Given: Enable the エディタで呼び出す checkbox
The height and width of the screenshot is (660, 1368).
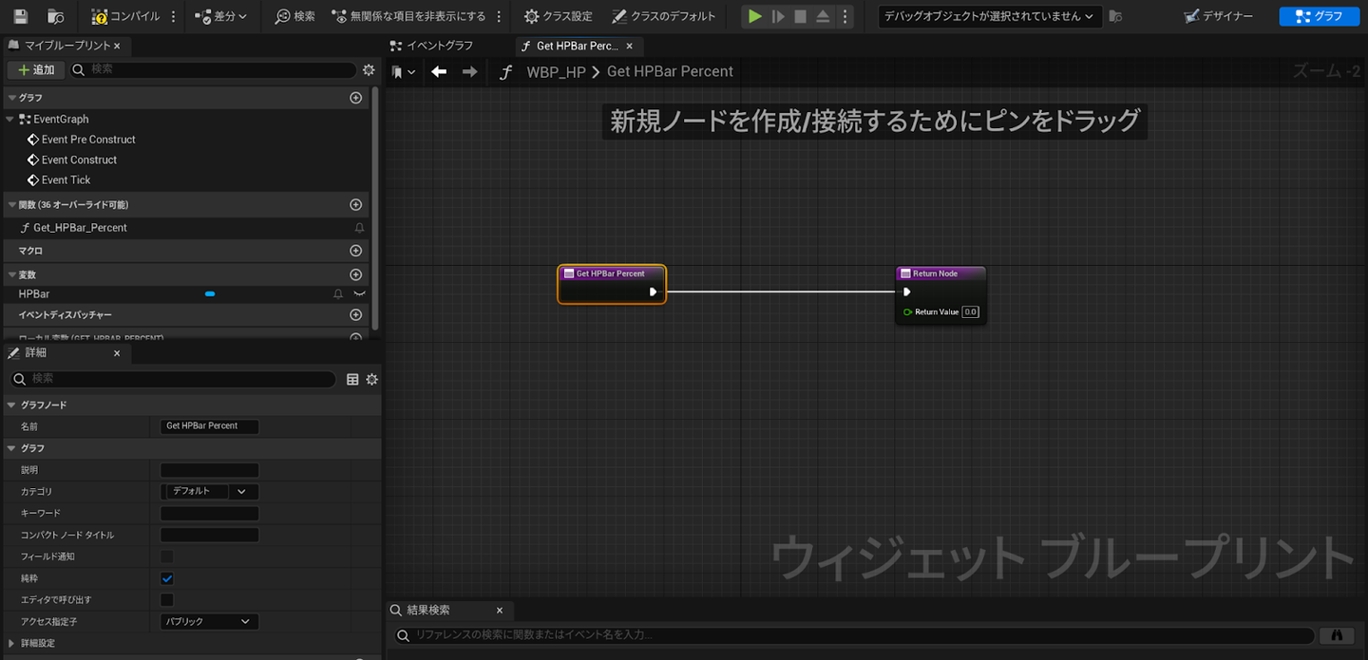Looking at the screenshot, I should [167, 600].
